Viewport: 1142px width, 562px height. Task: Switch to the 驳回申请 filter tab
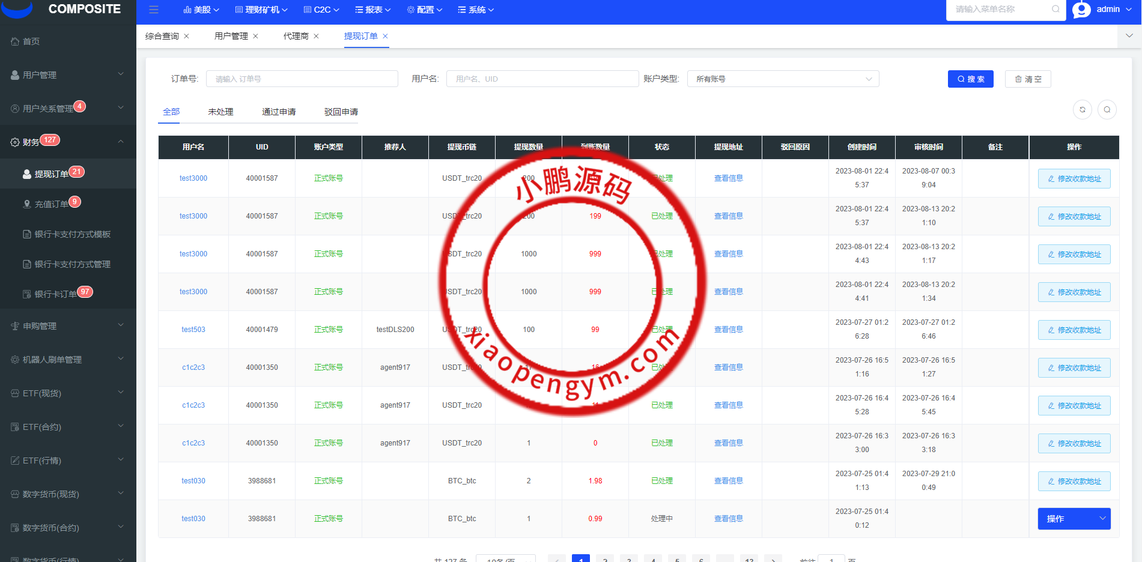[341, 112]
